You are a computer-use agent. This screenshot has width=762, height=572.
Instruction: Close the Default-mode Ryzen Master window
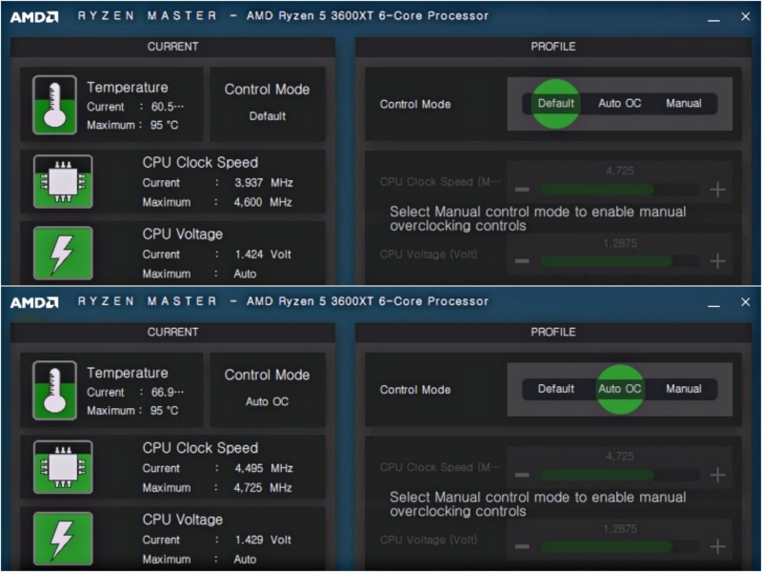[x=746, y=16]
